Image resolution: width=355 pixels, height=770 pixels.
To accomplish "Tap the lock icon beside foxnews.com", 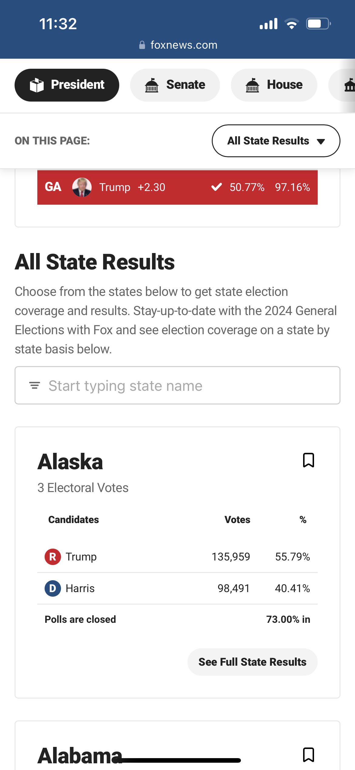I will tap(142, 45).
